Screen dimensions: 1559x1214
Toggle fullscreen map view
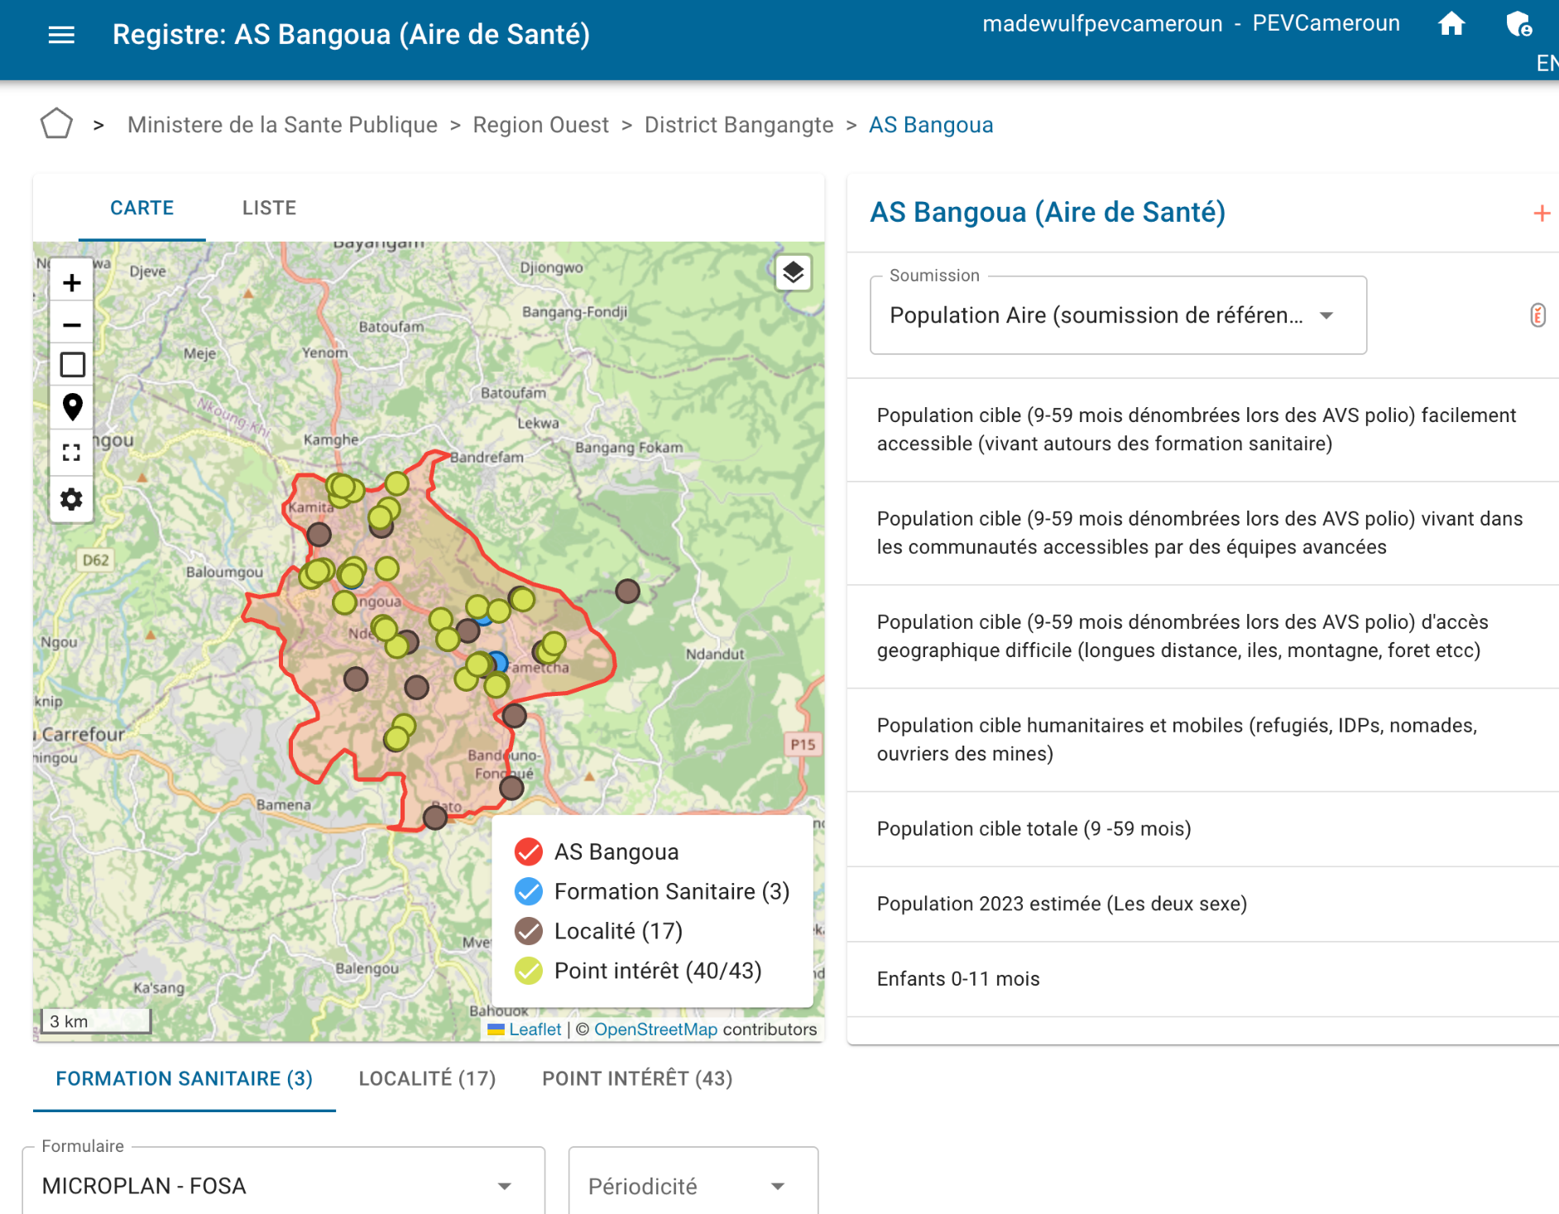pos(72,453)
